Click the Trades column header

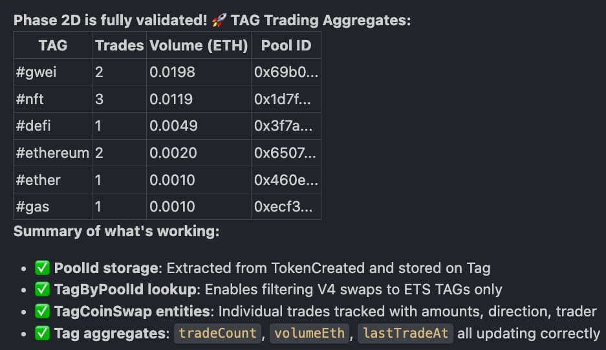click(x=119, y=45)
